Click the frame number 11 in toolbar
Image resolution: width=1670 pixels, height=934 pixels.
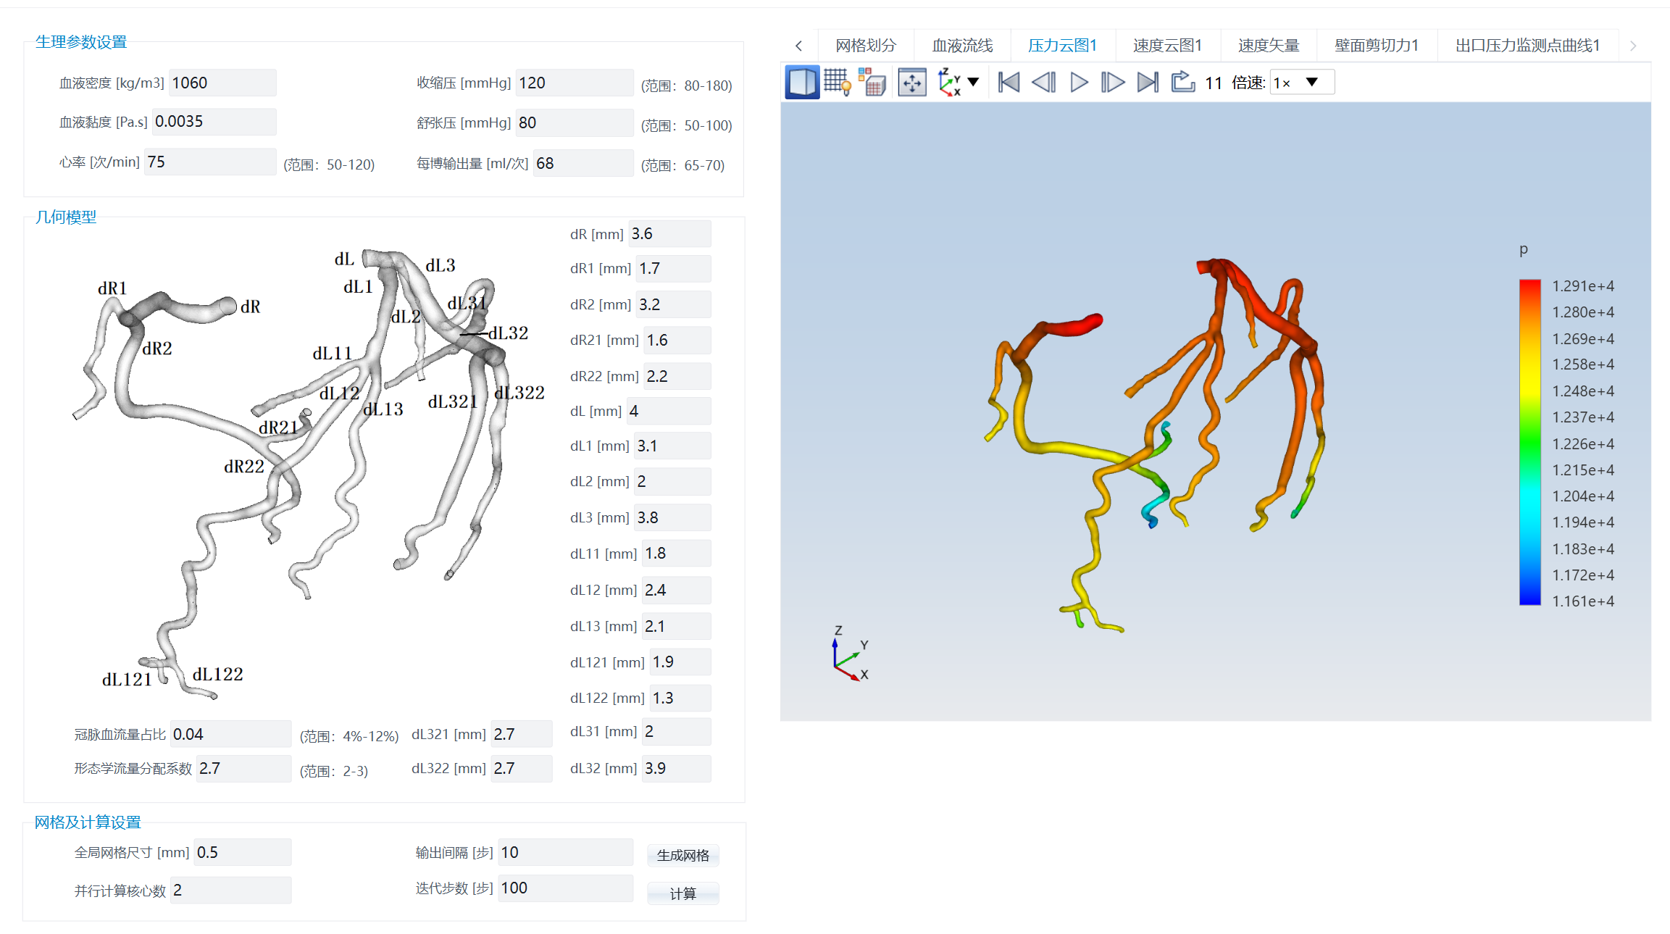tap(1214, 83)
